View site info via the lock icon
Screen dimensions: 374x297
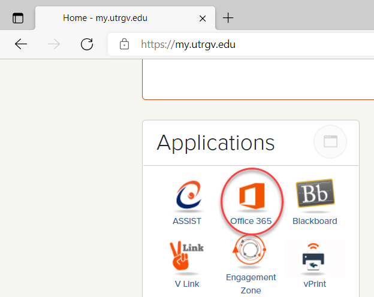124,44
